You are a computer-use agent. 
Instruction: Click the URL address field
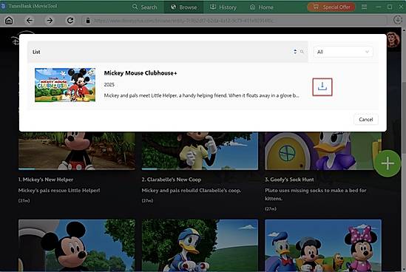coord(234,21)
